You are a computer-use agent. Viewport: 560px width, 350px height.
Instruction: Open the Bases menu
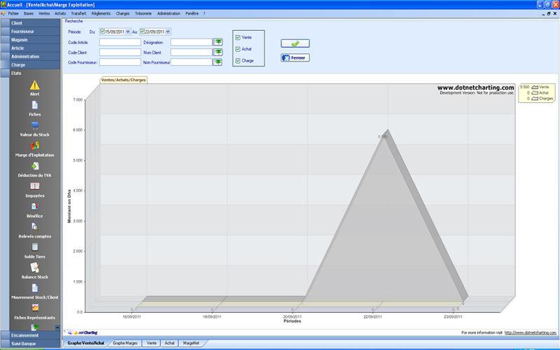pyautogui.click(x=29, y=13)
